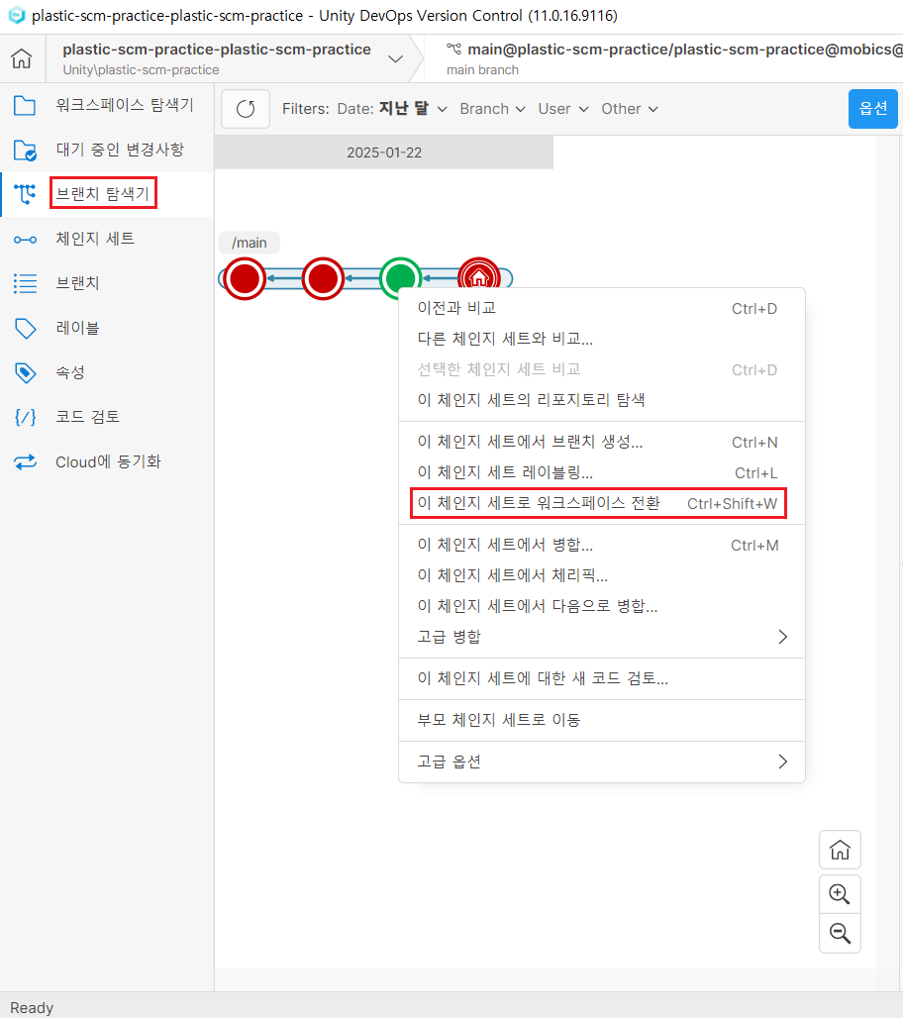The image size is (903, 1018).
Task: Click the 체인지 세트 icon in sidebar
Action: pos(25,240)
